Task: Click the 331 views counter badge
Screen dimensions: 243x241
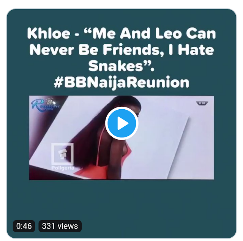Action: click(60, 226)
